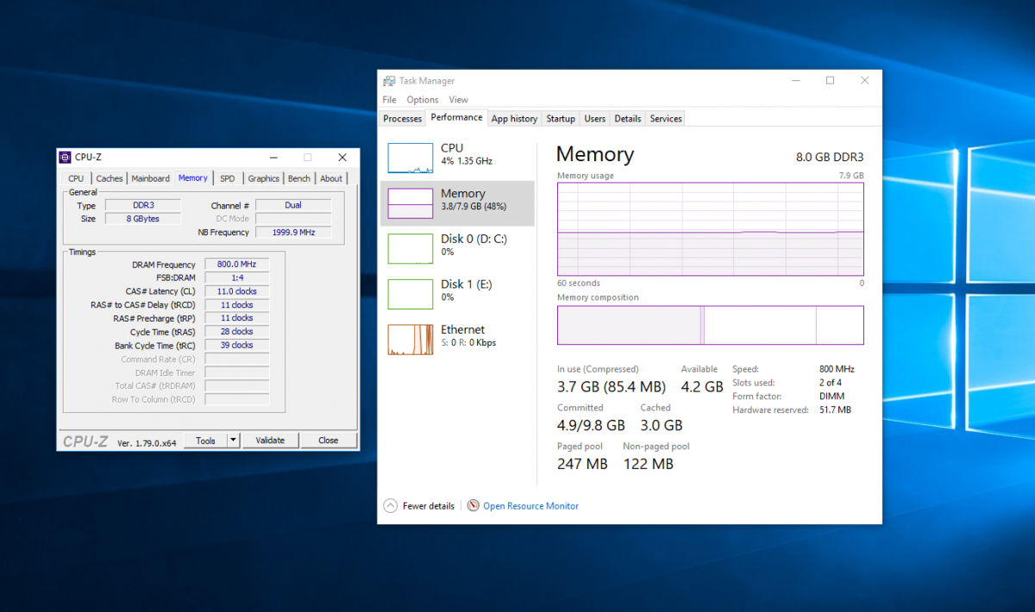Switch to CPU tab in CPU-Z
The image size is (1035, 612).
(76, 178)
